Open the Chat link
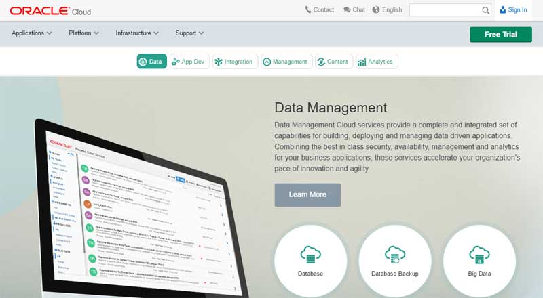Viewport: 543px width, 298px height. pyautogui.click(x=354, y=9)
